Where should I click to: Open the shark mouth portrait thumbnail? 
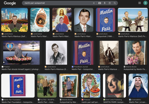click(x=40, y=20)
